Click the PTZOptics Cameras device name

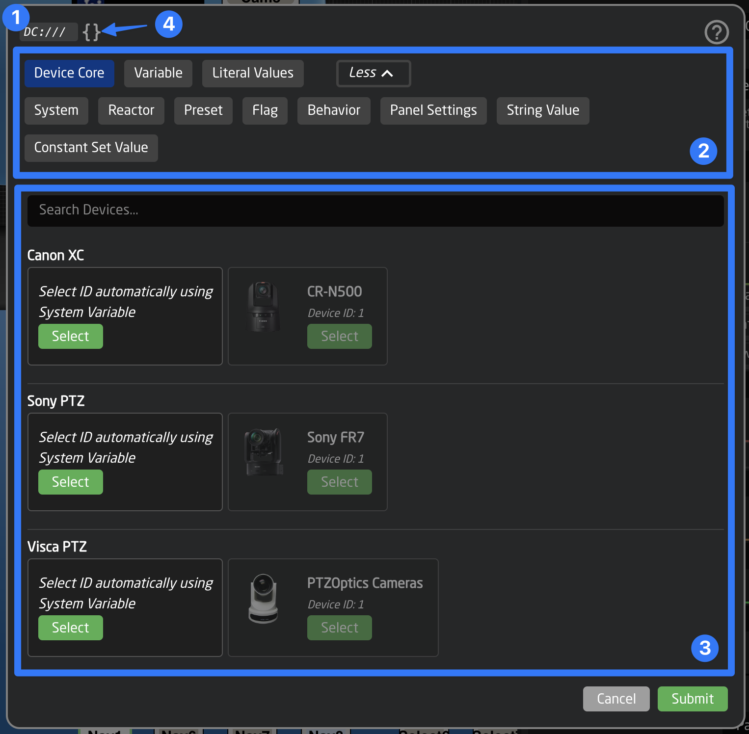[x=365, y=583]
